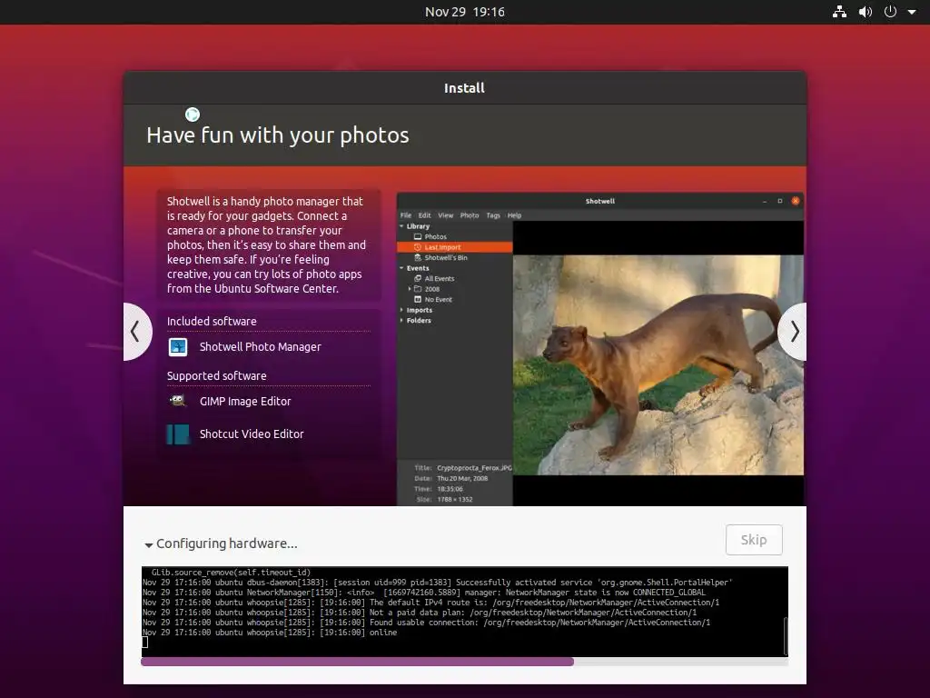Open the Nov 29 19:16 clock menu
This screenshot has width=930, height=698.
coord(464,12)
